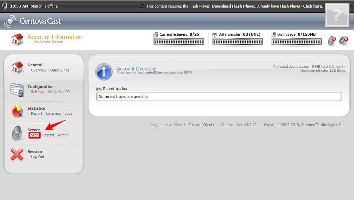
Task: Click the house icon beside Account Information
Action: coord(17,40)
